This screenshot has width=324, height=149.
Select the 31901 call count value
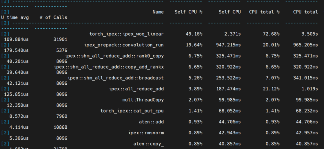point(60,39)
